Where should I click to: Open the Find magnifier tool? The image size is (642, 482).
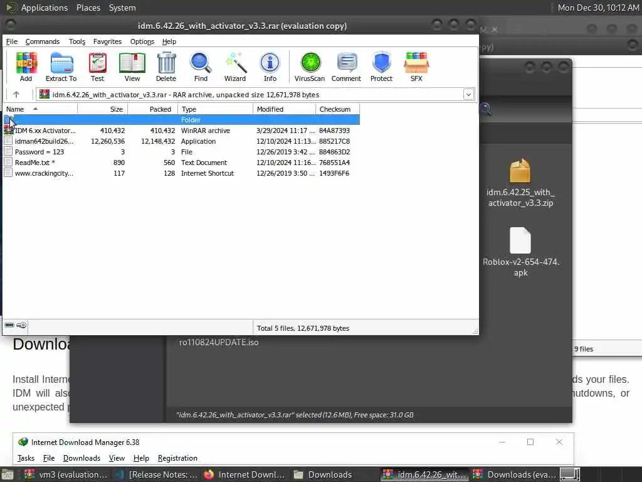click(201, 67)
